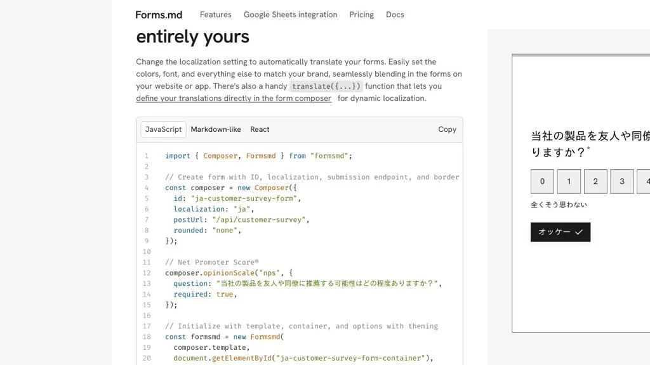Switch to the Markdown-like tab
This screenshot has height=365, width=650.
(216, 129)
